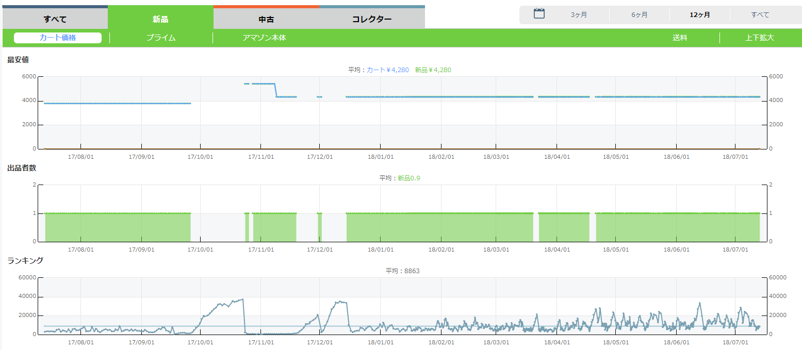This screenshot has height=350, width=802.
Task: Click the 平均：8863 label above ranking chart
Action: tap(402, 271)
